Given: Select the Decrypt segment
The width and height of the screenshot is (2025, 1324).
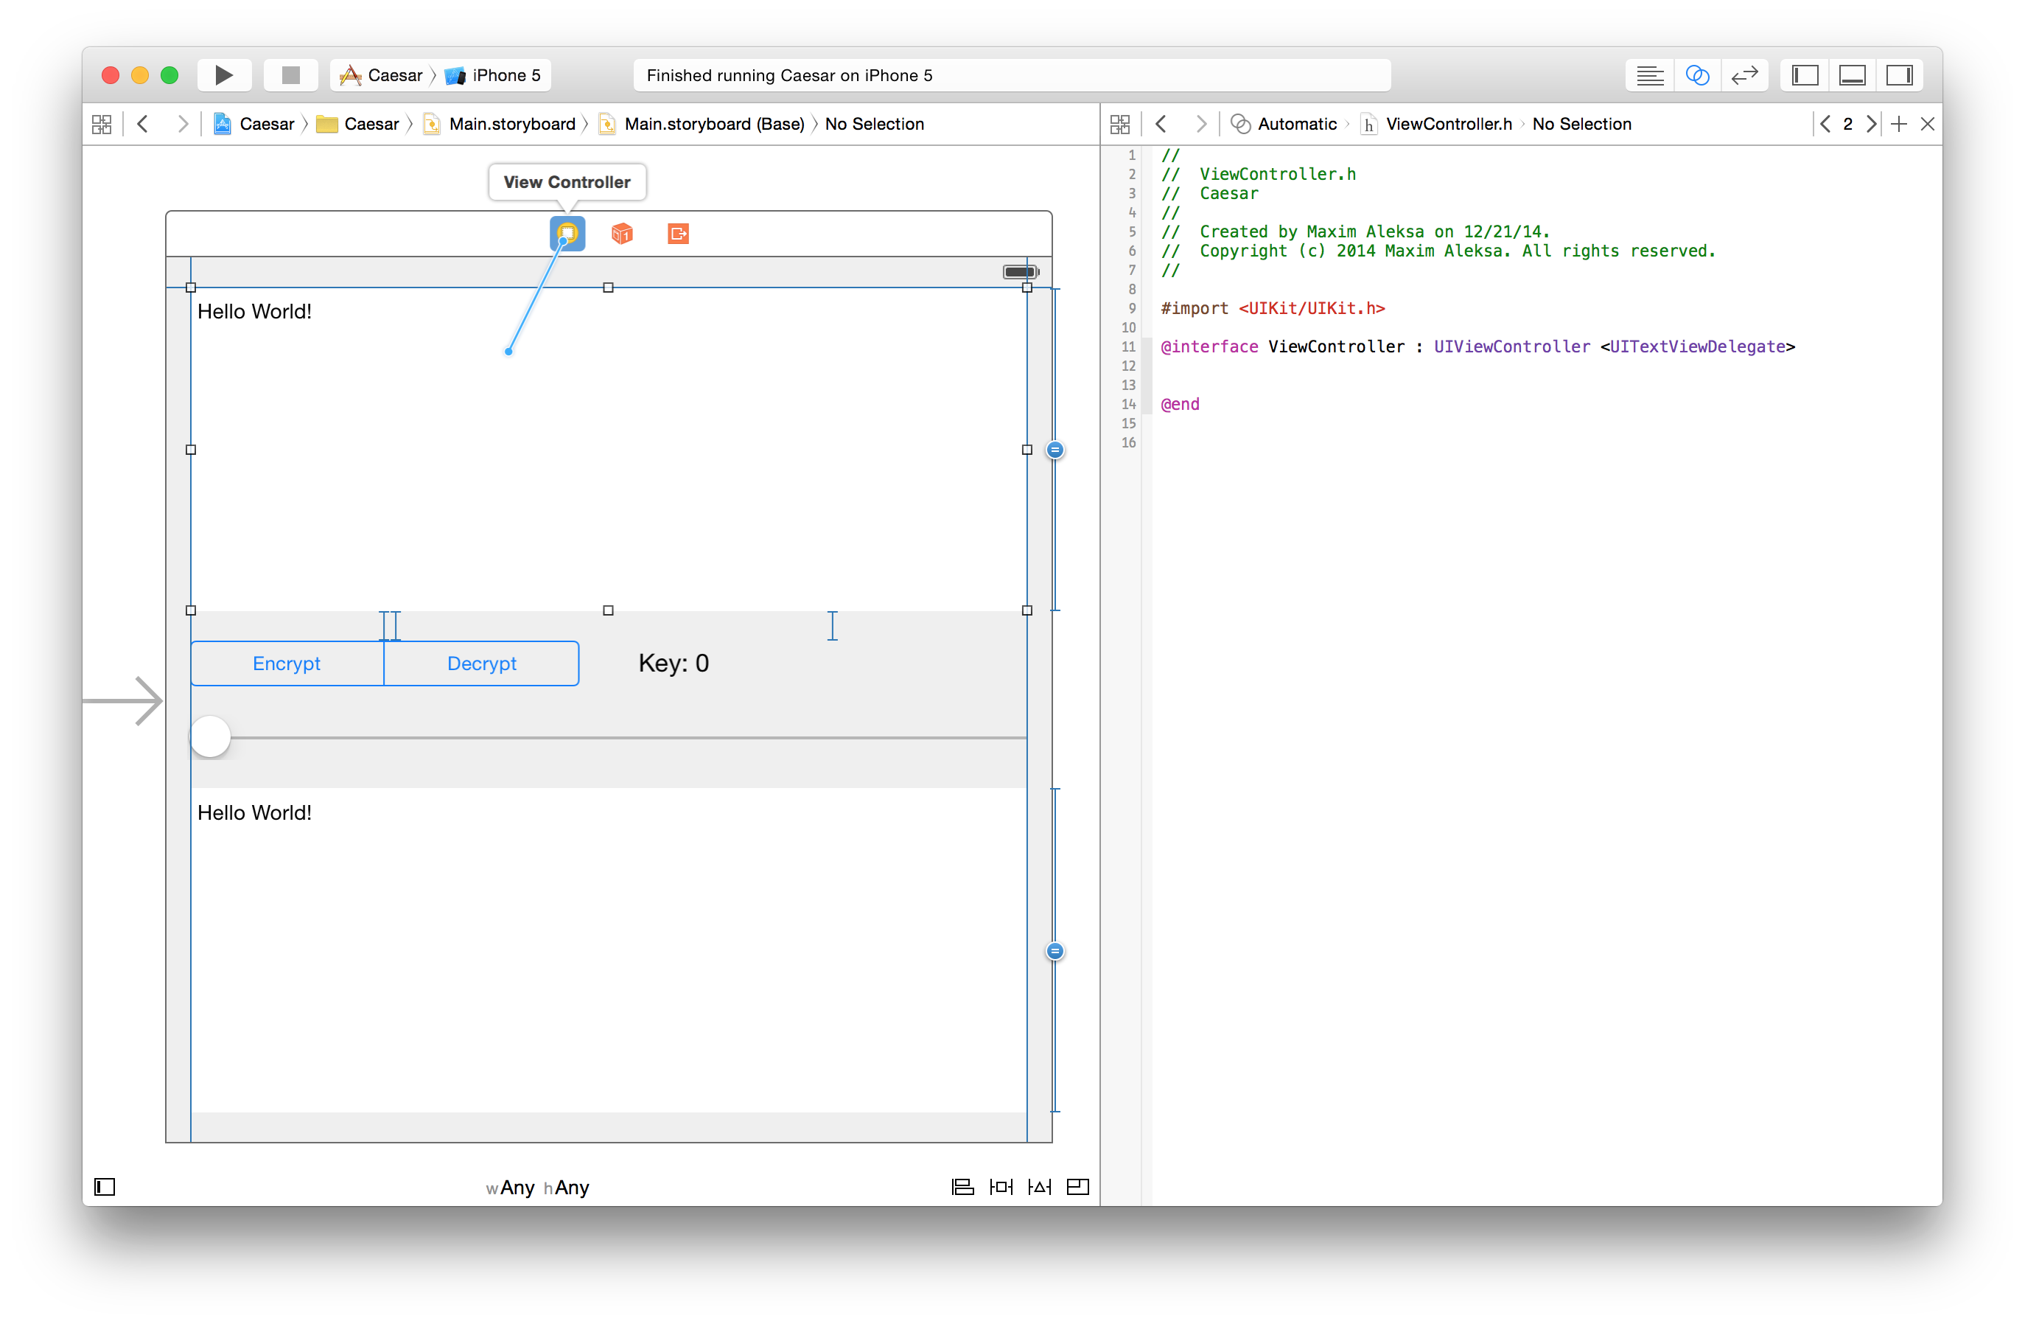Looking at the screenshot, I should 482,663.
